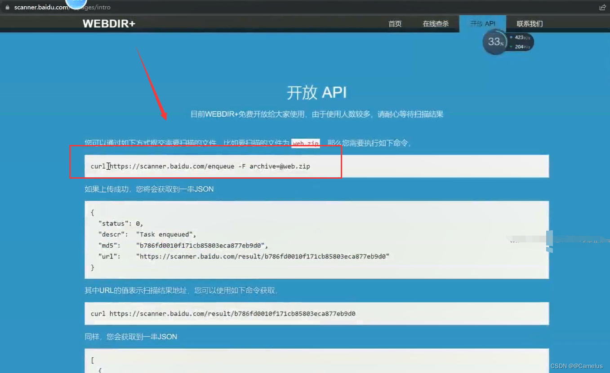The height and width of the screenshot is (373, 610).
Task: Open the 首页 navigation item
Action: (x=395, y=24)
